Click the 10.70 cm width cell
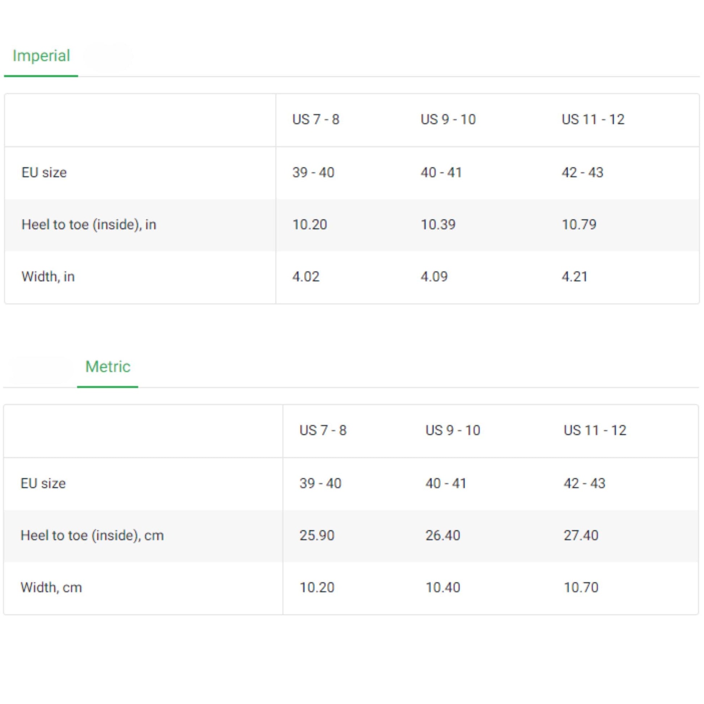This screenshot has height=704, width=704. (581, 588)
